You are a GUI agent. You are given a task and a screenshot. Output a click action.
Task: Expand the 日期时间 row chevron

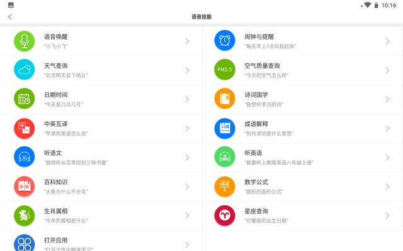point(187,99)
